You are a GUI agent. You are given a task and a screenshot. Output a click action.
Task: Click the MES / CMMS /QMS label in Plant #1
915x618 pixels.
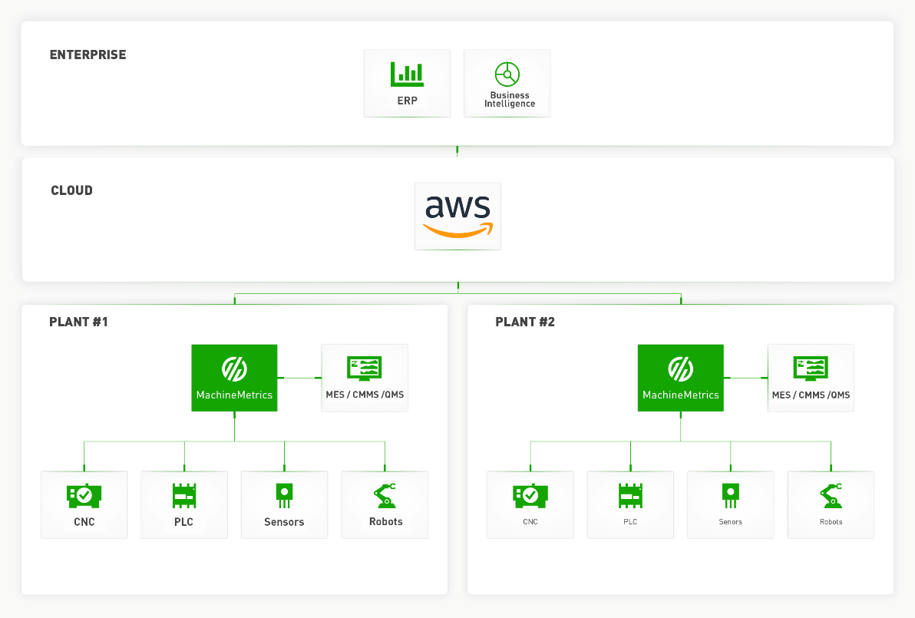coord(365,395)
